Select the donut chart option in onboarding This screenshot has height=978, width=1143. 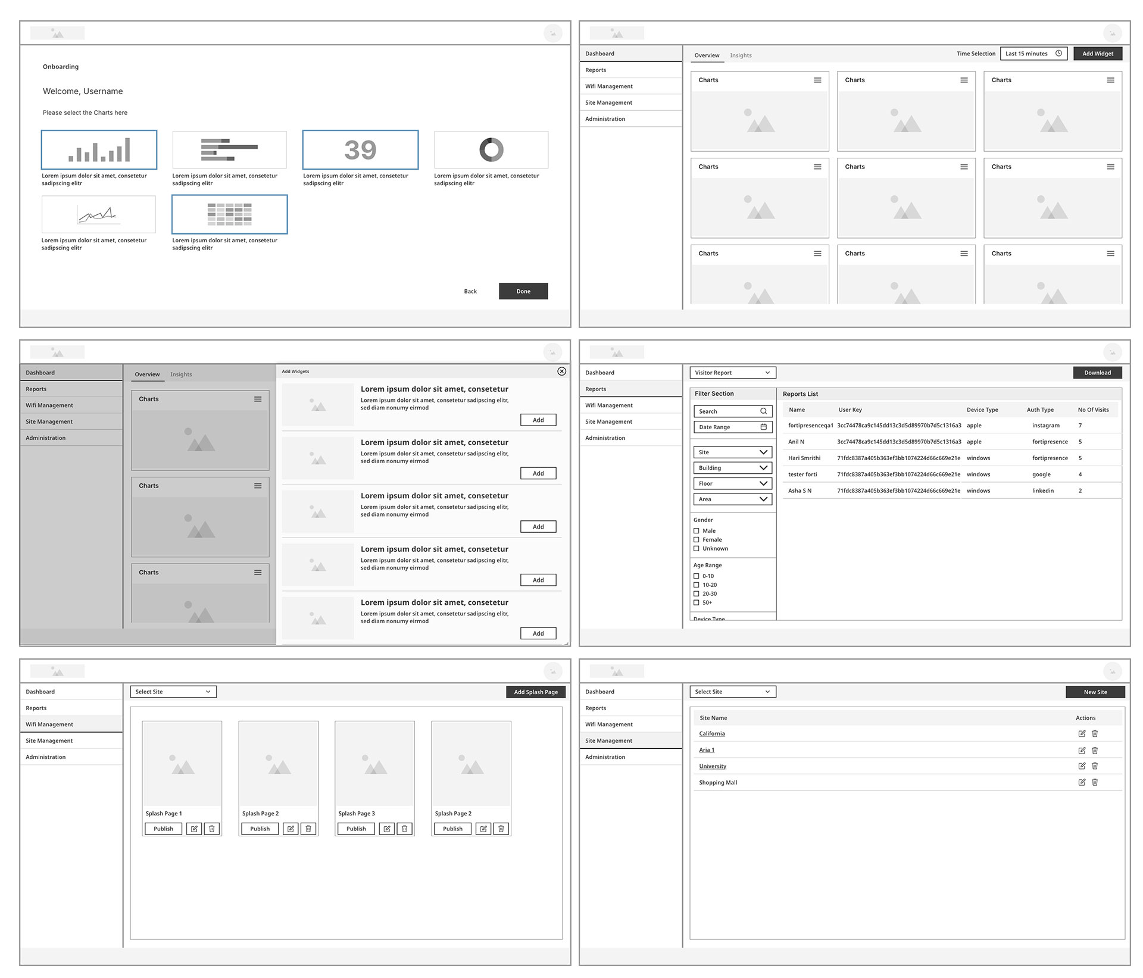pyautogui.click(x=491, y=150)
